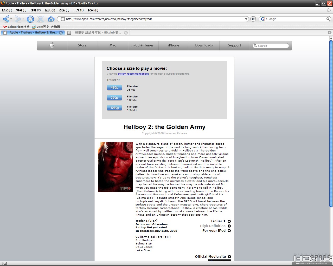Image resolution: width=333 pixels, height=266 pixels.
Task: Open the 檔案 (F) menu
Action: (x=7, y=10)
